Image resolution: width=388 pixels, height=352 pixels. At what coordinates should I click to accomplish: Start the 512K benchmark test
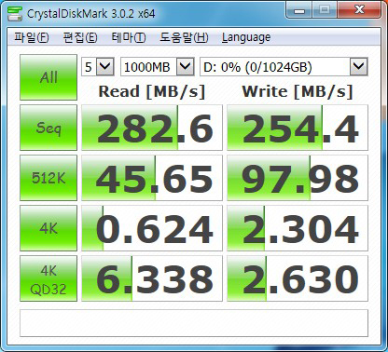point(48,178)
